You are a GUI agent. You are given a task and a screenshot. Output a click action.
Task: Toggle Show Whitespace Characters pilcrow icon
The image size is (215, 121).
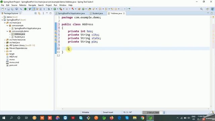(x=44, y=9)
